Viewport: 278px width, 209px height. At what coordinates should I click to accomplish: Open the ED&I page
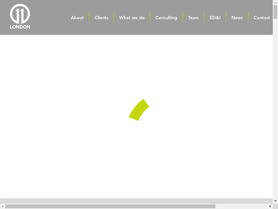click(x=215, y=18)
